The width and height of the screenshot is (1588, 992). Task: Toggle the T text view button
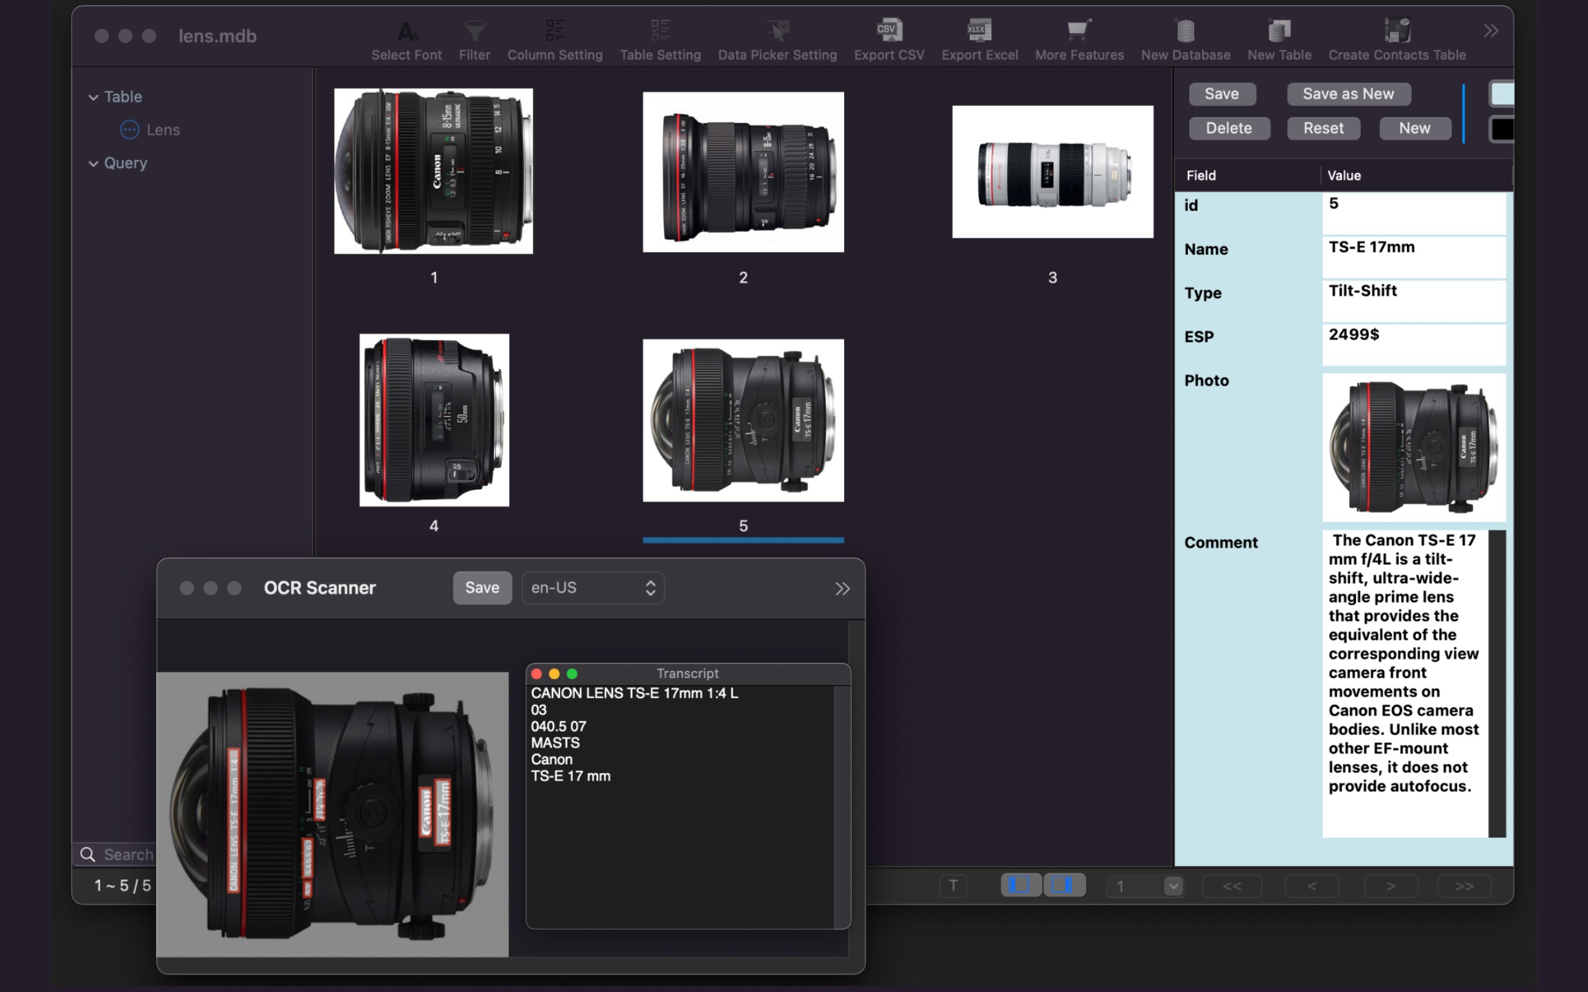click(x=953, y=886)
